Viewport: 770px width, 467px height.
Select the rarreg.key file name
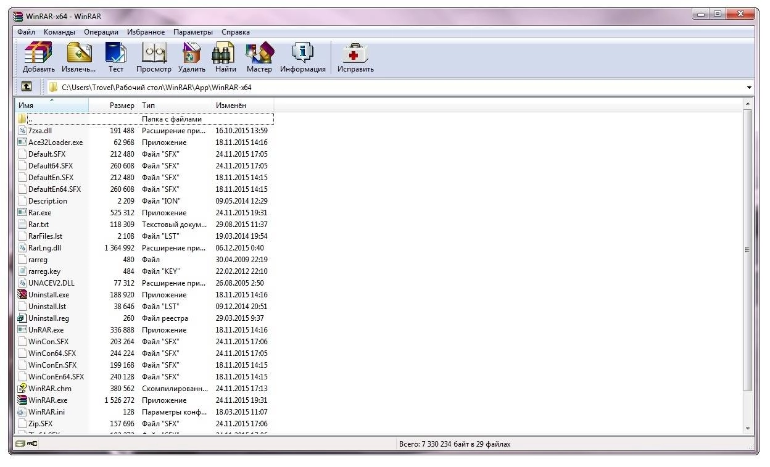pyautogui.click(x=44, y=271)
